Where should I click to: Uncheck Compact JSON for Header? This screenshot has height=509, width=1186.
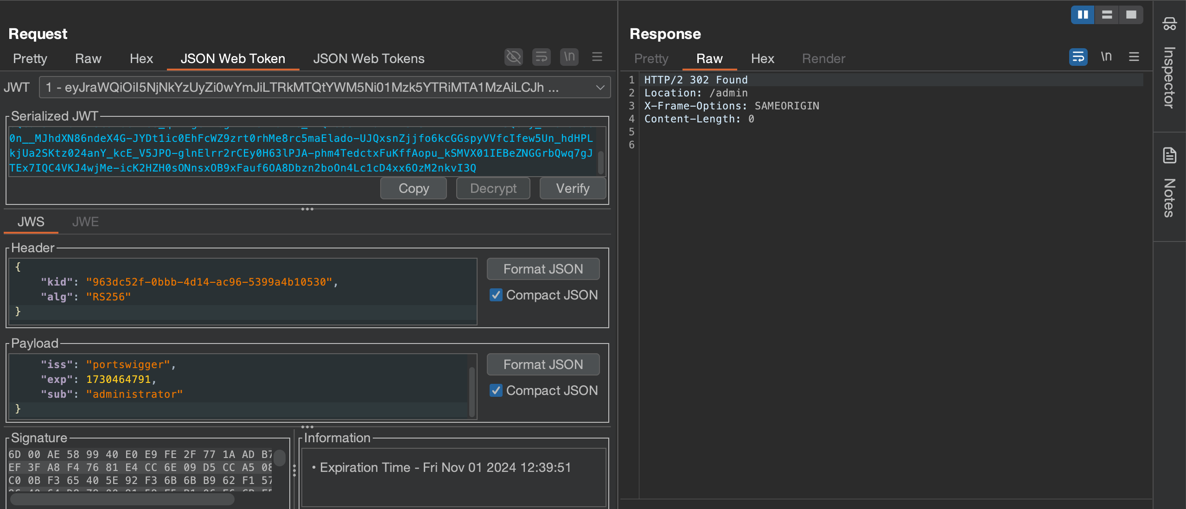tap(496, 295)
